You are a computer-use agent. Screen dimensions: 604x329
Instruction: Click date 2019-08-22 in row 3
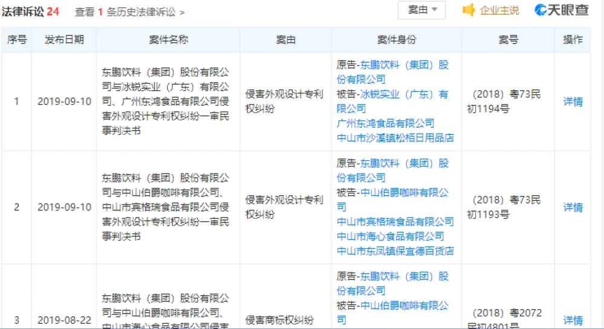pyautogui.click(x=65, y=320)
